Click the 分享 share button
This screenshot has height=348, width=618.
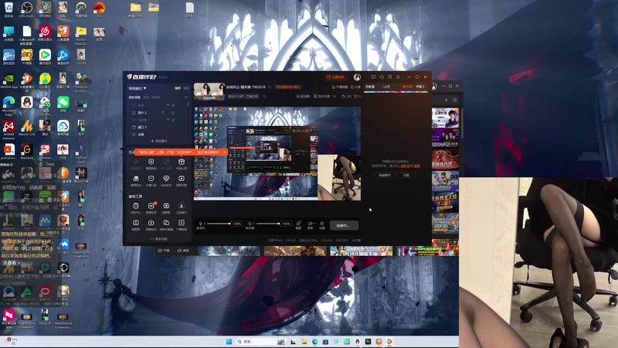click(x=355, y=87)
